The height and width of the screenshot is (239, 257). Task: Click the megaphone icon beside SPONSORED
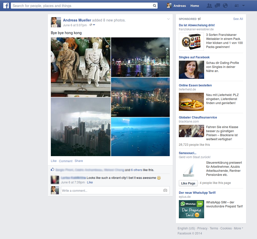click(199, 19)
